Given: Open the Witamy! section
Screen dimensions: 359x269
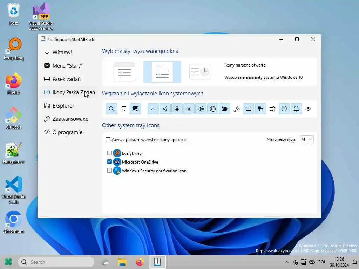Looking at the screenshot, I should 69,53.
